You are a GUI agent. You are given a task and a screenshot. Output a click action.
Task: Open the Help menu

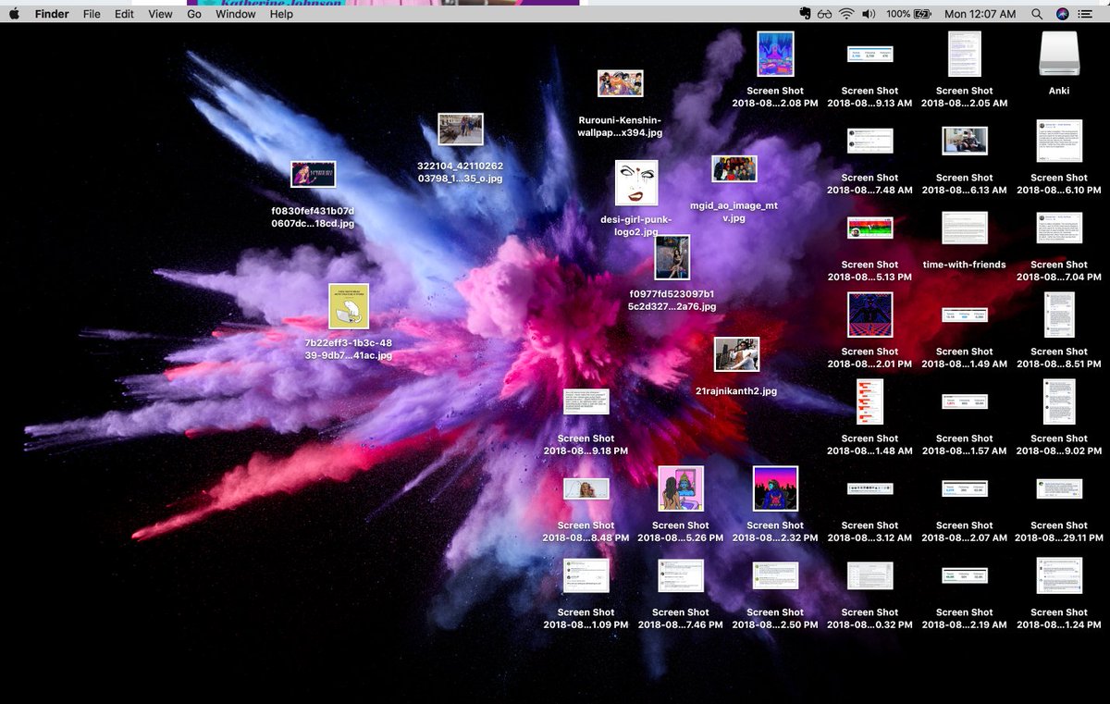pos(281,15)
